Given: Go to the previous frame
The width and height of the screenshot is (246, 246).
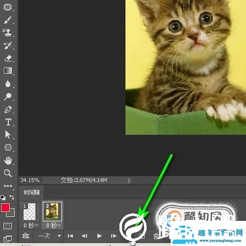Looking at the screenshot, I should point(84,236).
